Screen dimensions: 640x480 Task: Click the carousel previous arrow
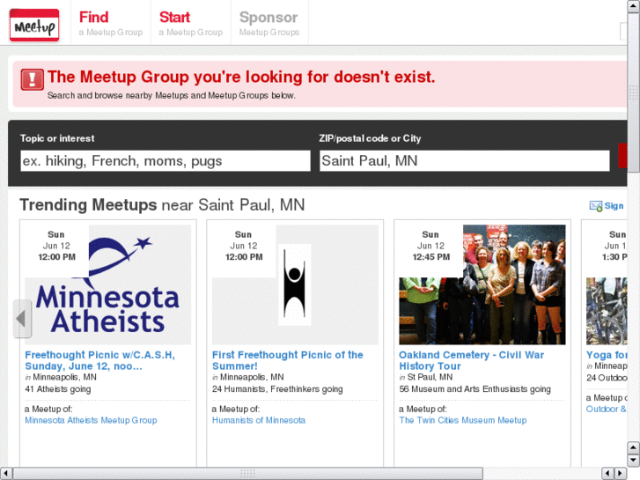click(x=23, y=319)
